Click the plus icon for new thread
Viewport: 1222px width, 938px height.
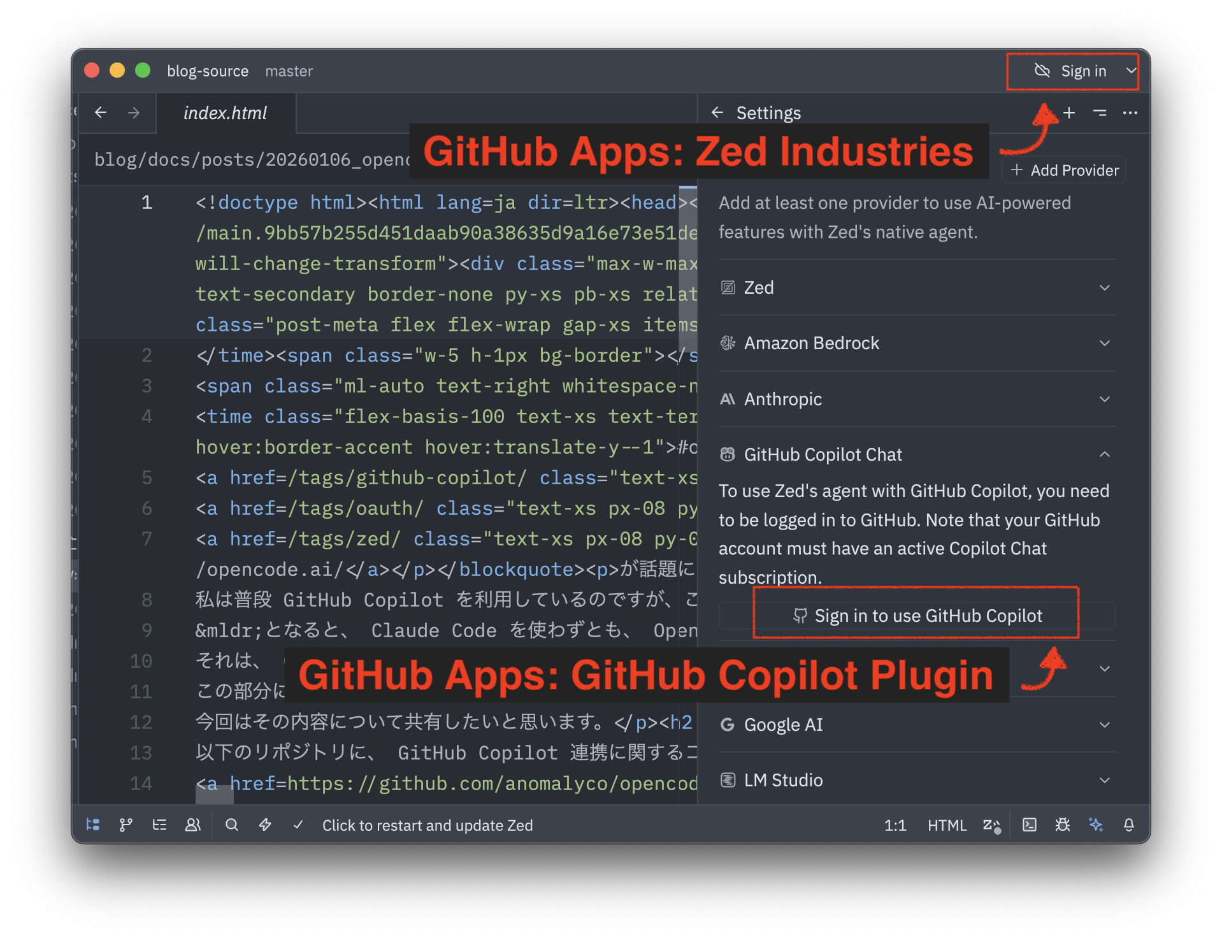pyautogui.click(x=1069, y=113)
